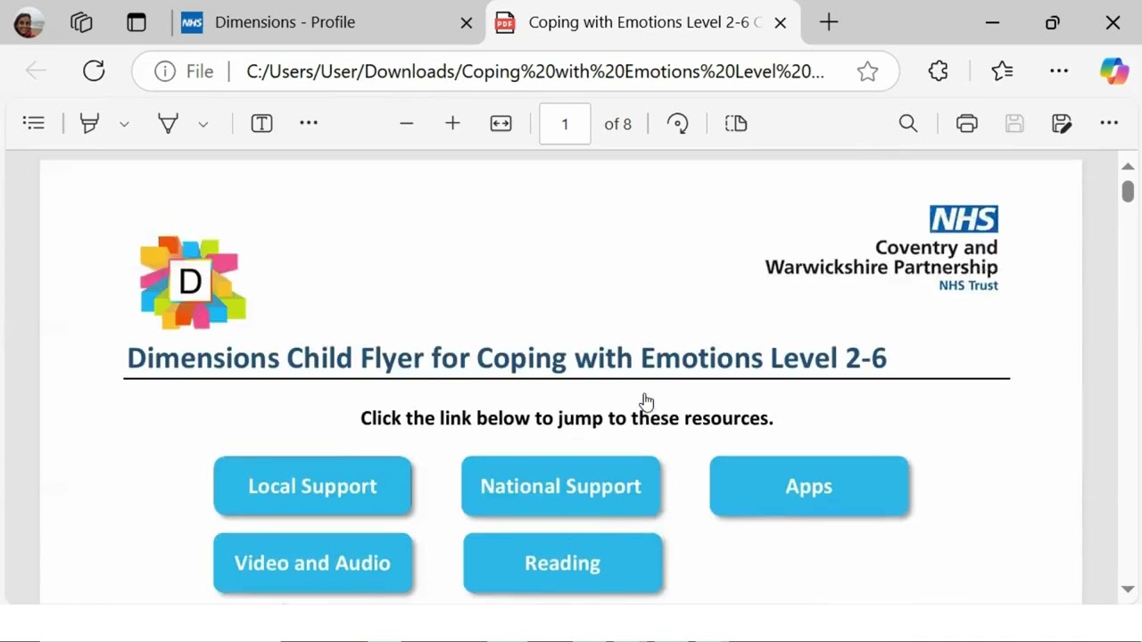Screen dimensions: 1142x642
Task: Select the Add text tool
Action: click(x=261, y=124)
